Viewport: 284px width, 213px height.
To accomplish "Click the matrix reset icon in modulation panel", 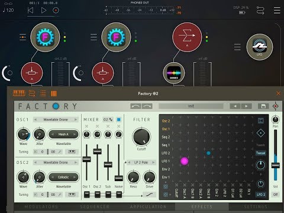I will pos(261,121).
